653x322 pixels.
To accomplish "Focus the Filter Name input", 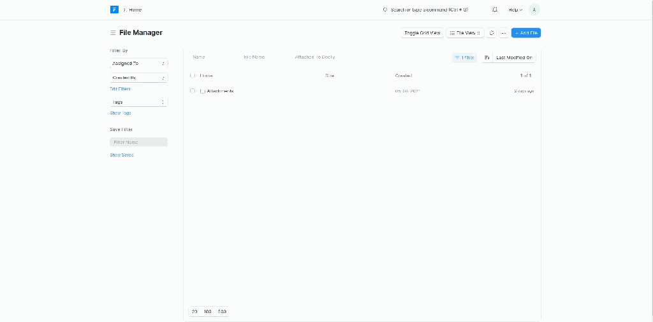I will (x=138, y=142).
